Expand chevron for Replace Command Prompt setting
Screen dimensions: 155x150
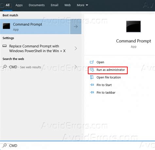coord(76,48)
